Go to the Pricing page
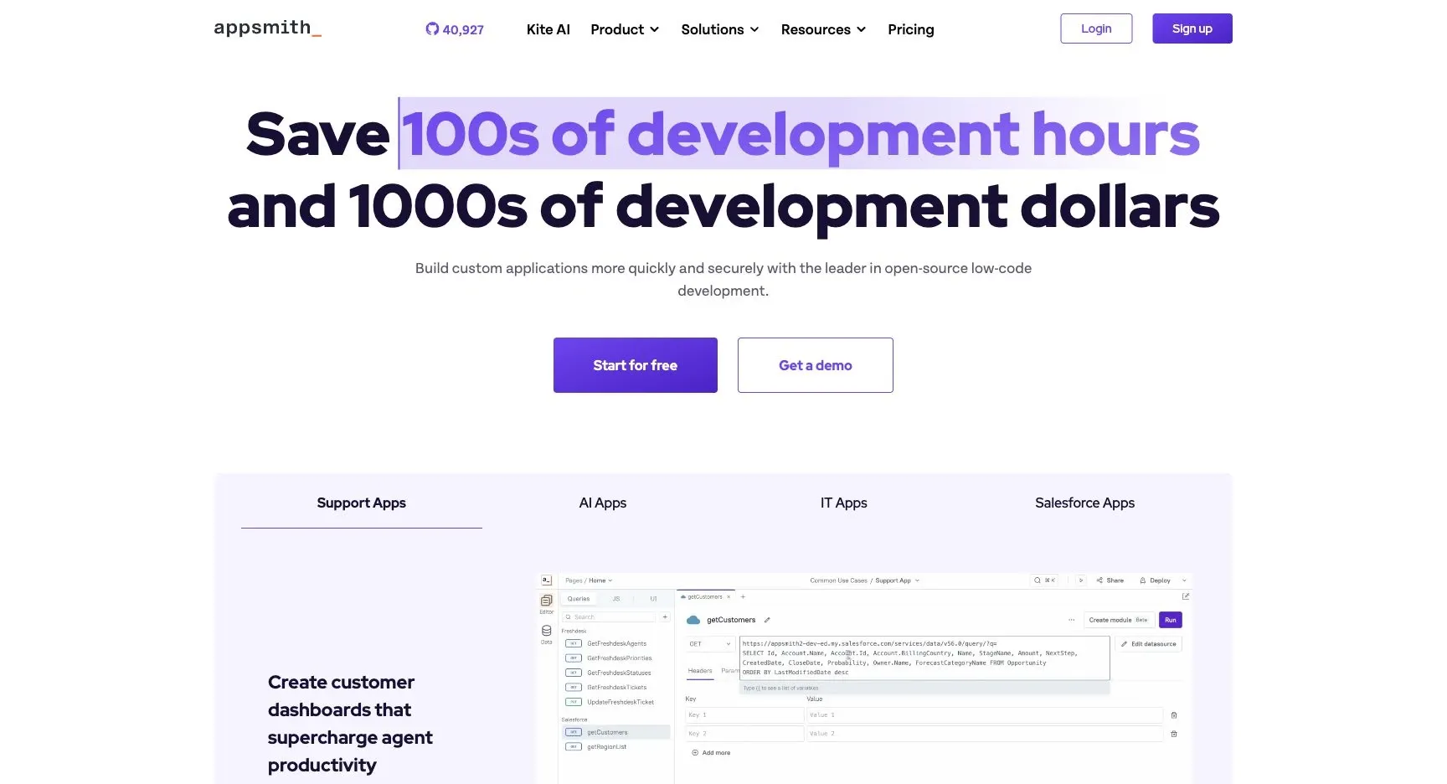Viewport: 1447px width, 784px height. tap(911, 29)
